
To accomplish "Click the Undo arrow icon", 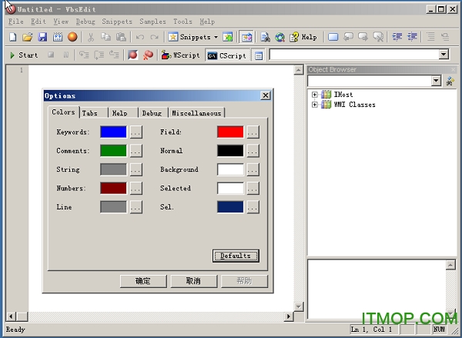I will coord(140,37).
